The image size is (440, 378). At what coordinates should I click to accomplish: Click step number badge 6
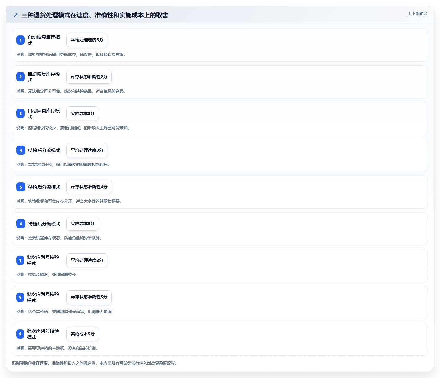point(21,224)
